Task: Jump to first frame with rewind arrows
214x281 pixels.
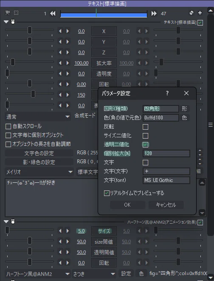Action: coord(53,14)
